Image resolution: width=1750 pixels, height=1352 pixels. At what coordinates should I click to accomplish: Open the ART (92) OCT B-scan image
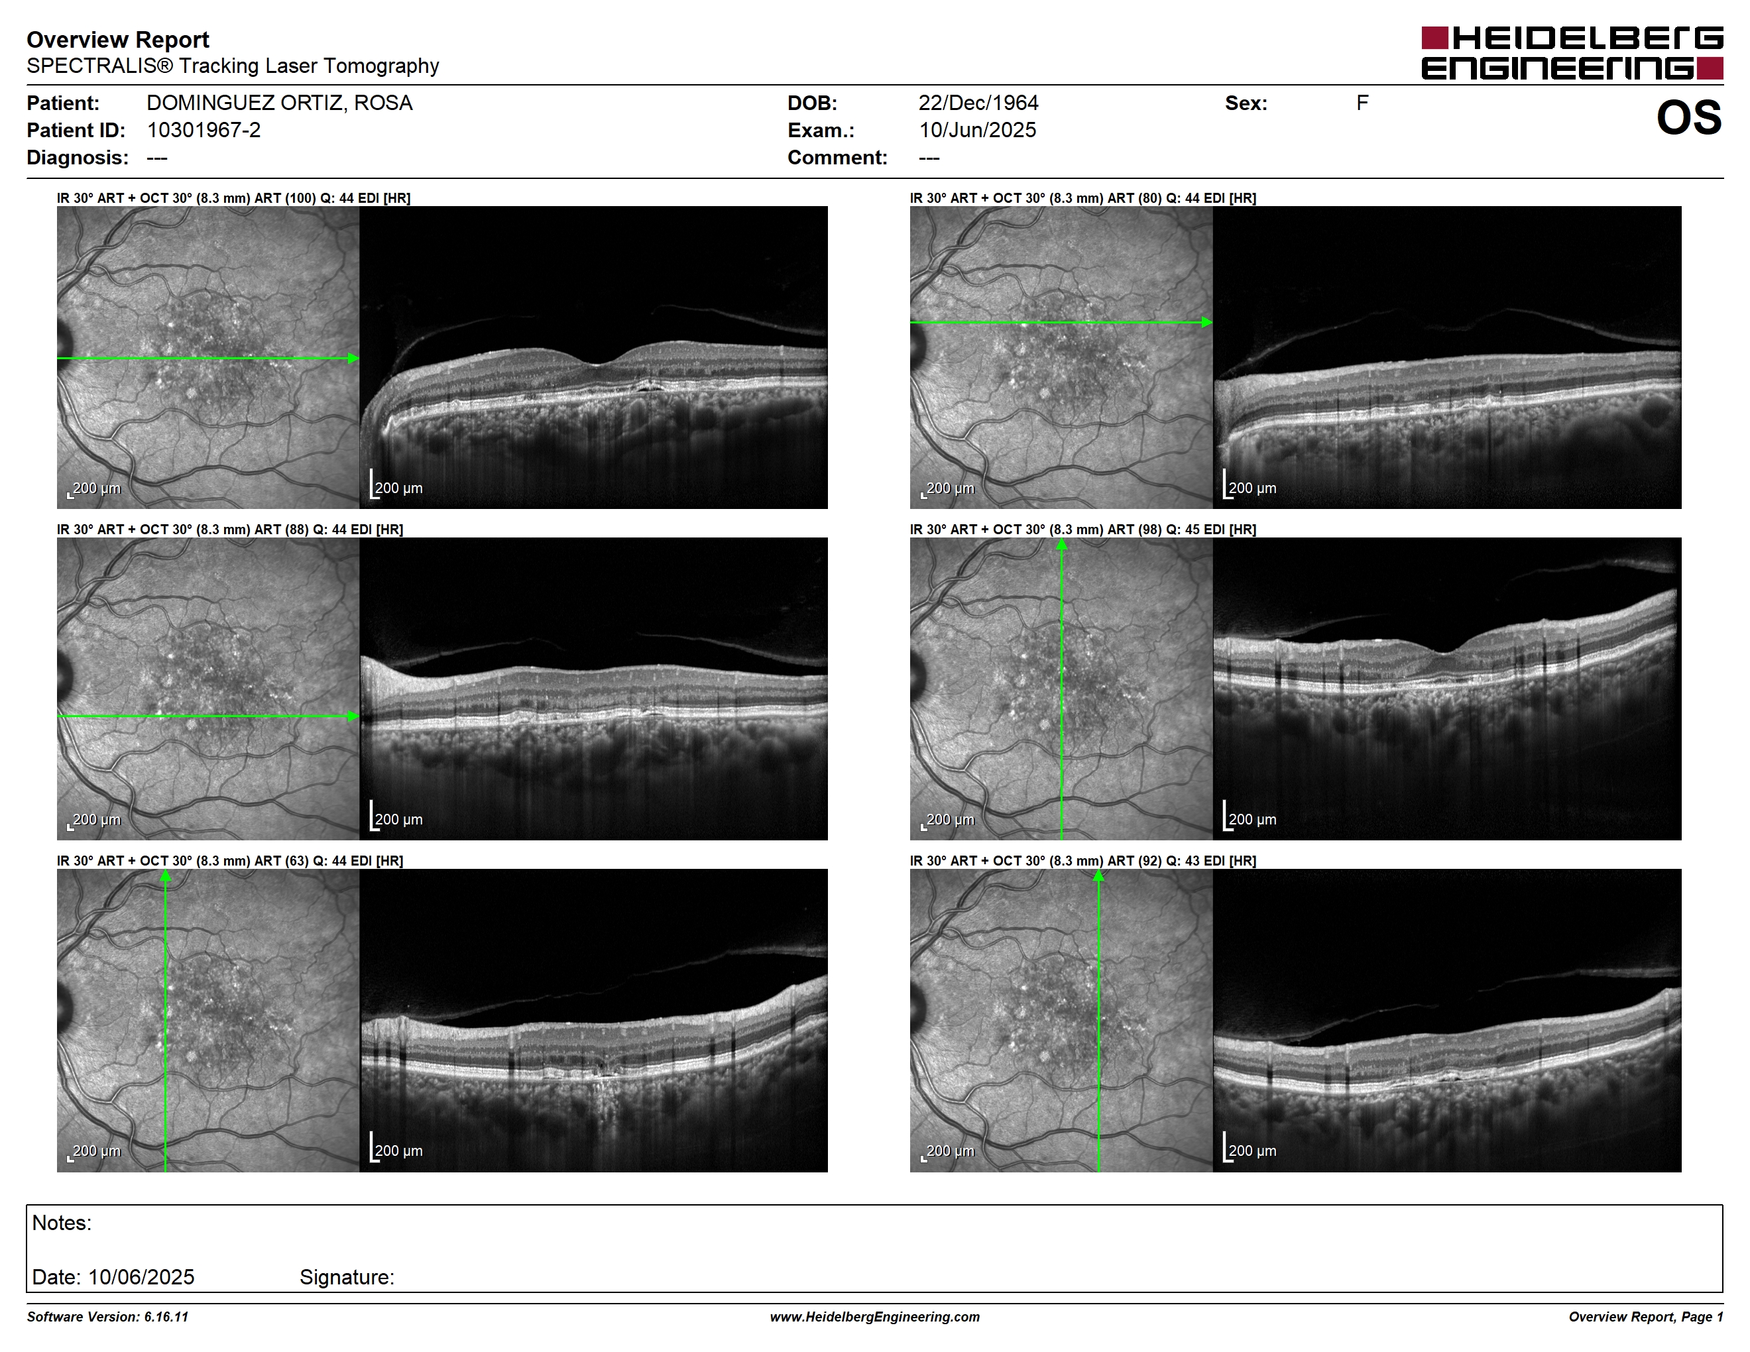coord(1447,1021)
